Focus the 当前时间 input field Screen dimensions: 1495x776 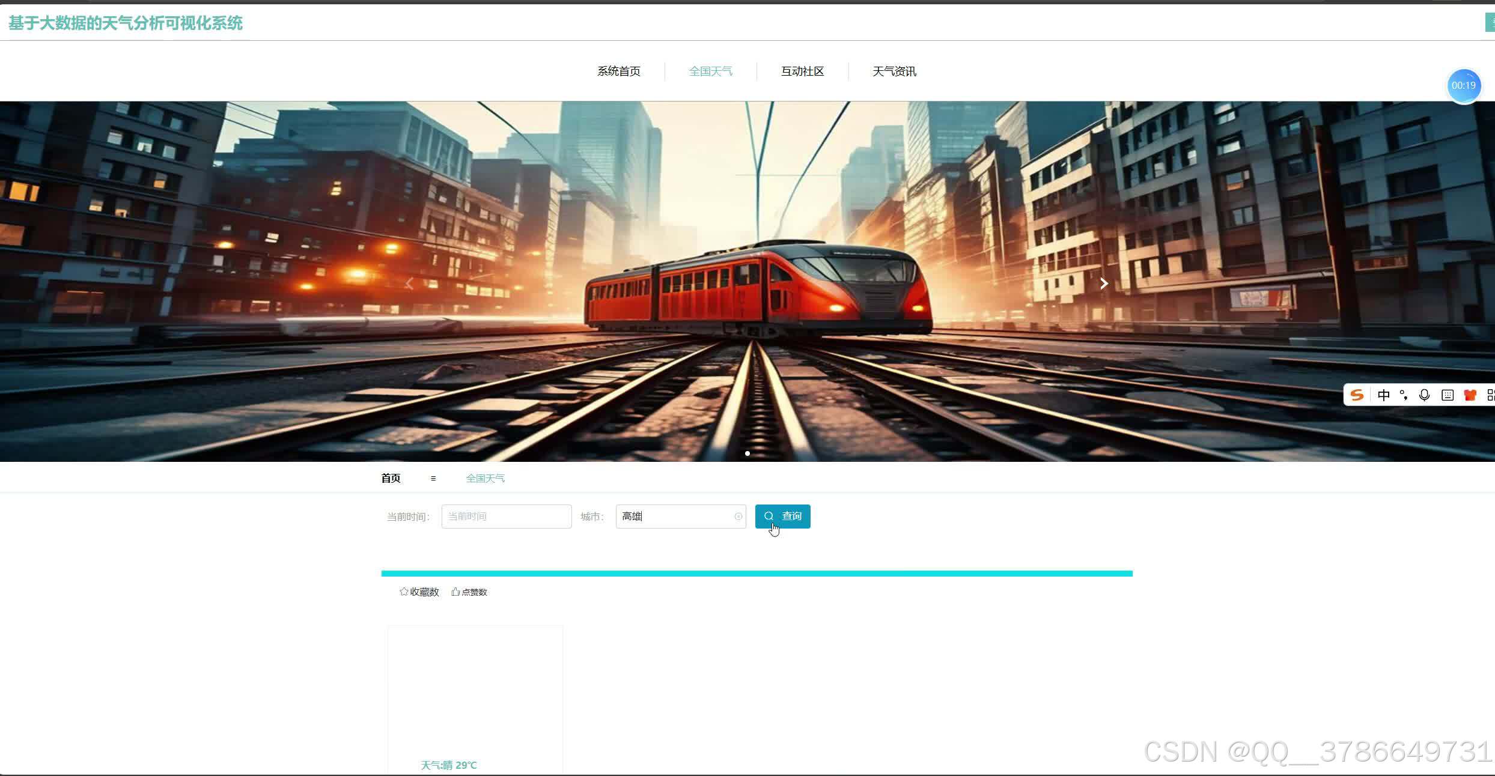(x=506, y=517)
